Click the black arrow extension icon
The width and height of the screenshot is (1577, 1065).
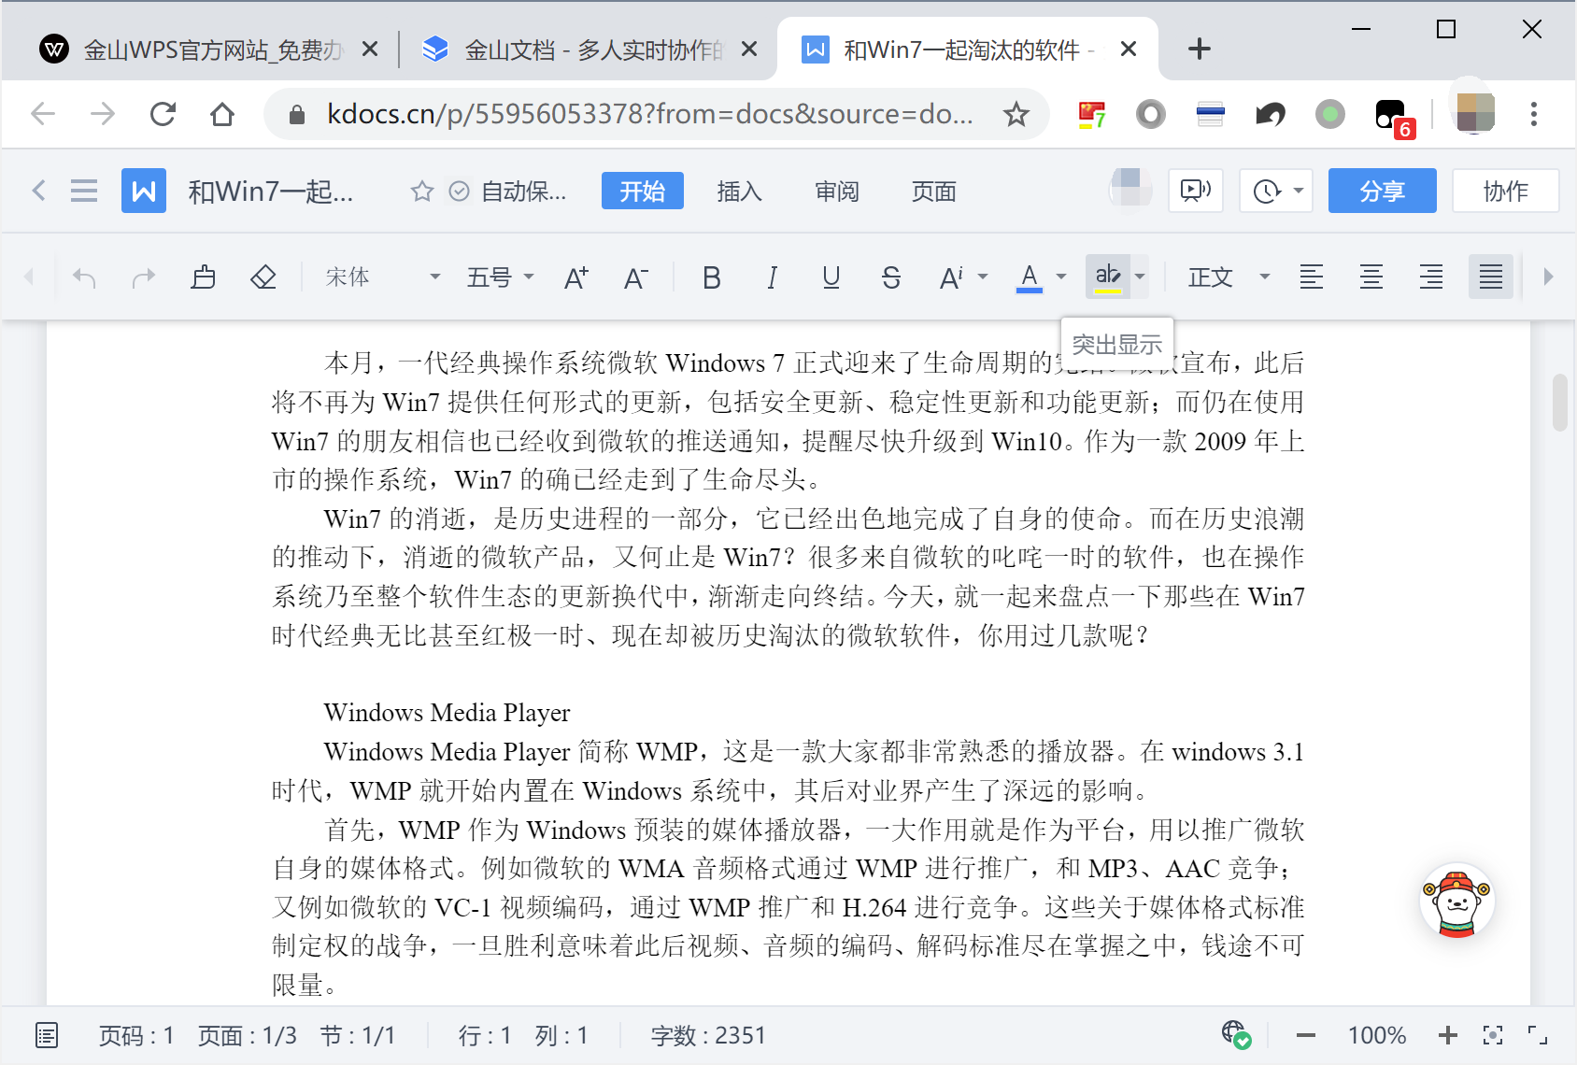(1271, 115)
